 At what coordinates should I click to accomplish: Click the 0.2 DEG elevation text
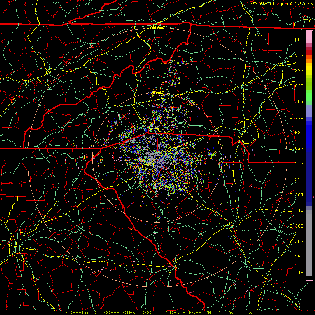pos(169,313)
